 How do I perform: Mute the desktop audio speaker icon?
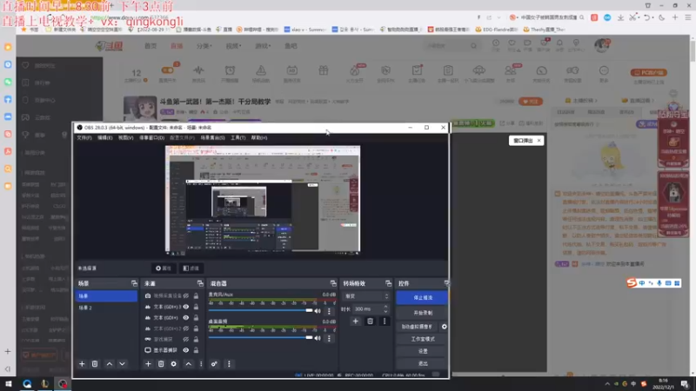click(x=318, y=338)
